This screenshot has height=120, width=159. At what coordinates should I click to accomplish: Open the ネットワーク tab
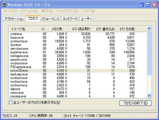pos(70,19)
